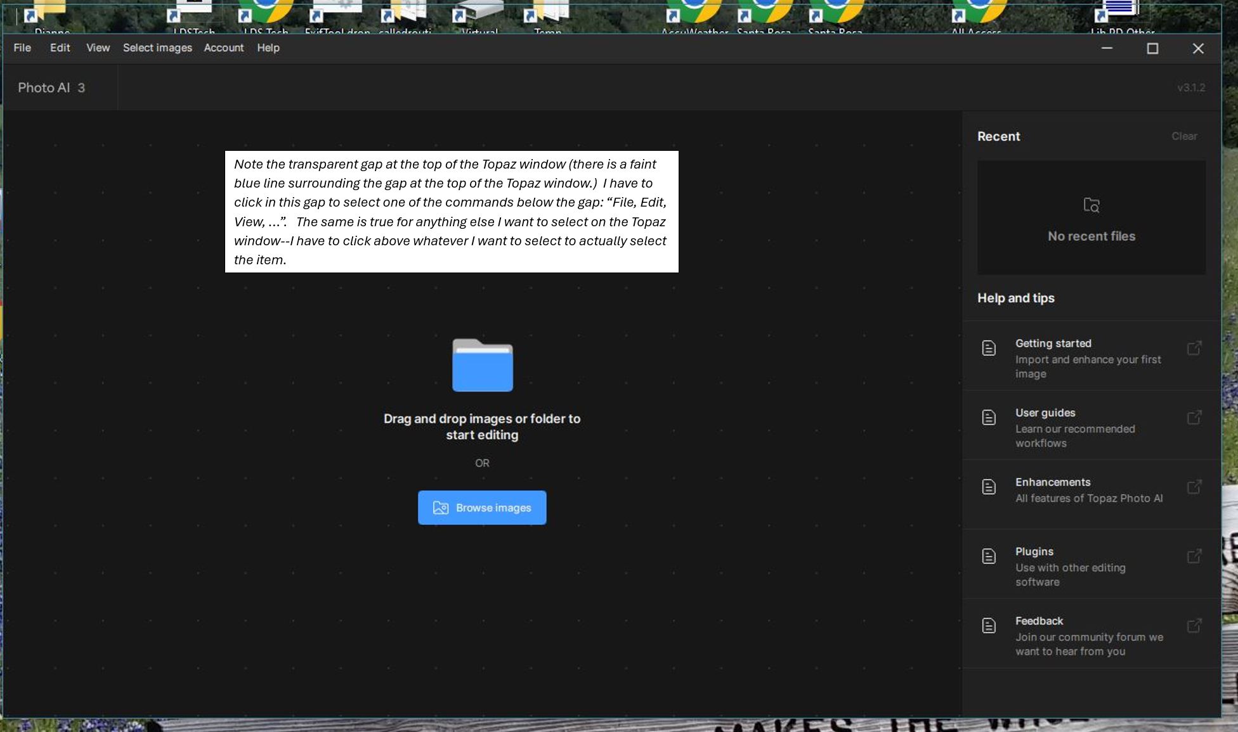Open the Edit menu

point(60,48)
